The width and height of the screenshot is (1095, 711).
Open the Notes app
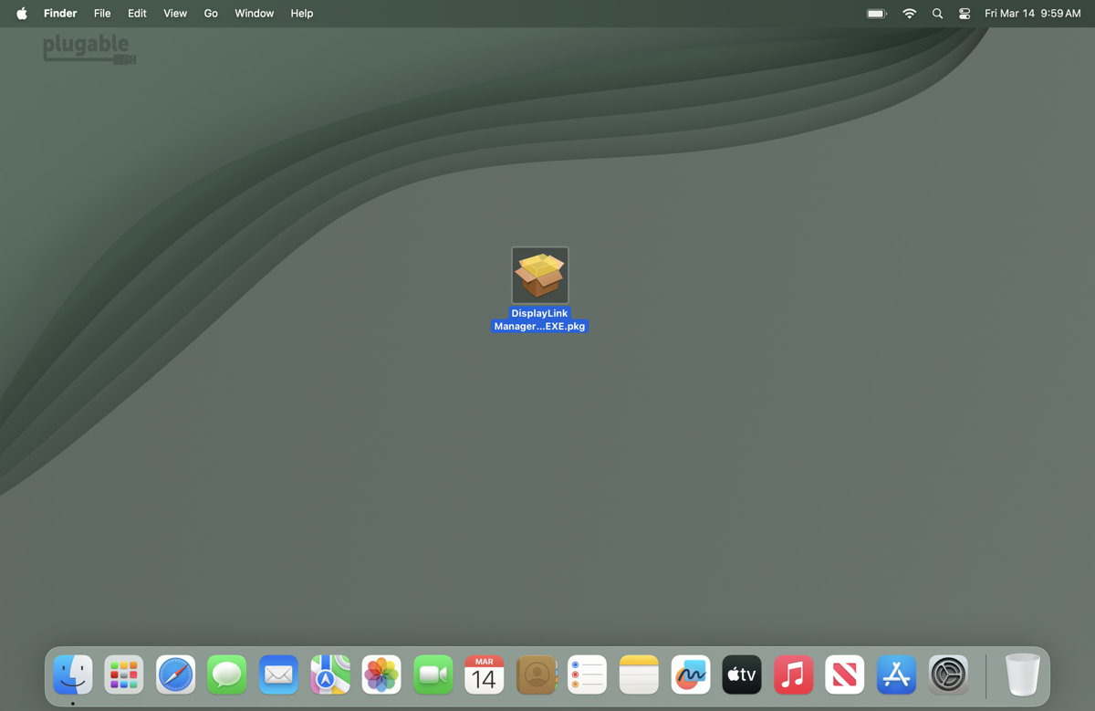click(638, 674)
